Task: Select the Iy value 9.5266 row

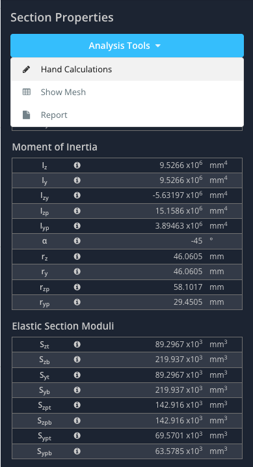Action: 127,180
